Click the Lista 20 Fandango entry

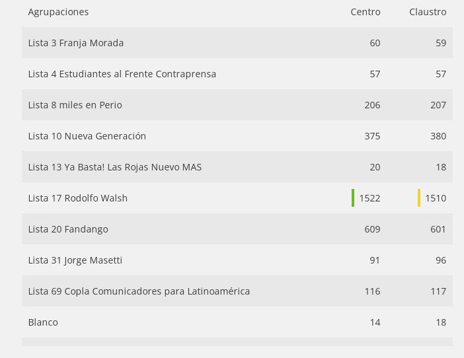click(x=68, y=229)
